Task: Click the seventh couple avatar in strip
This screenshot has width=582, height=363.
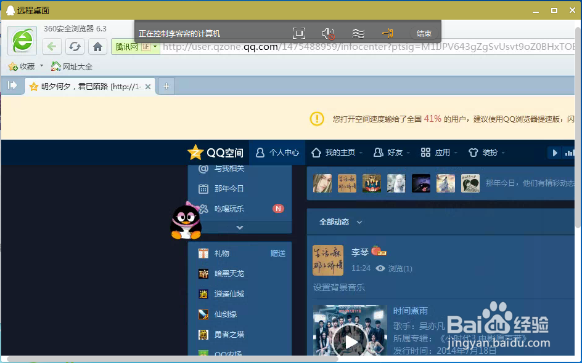Action: coord(470,183)
